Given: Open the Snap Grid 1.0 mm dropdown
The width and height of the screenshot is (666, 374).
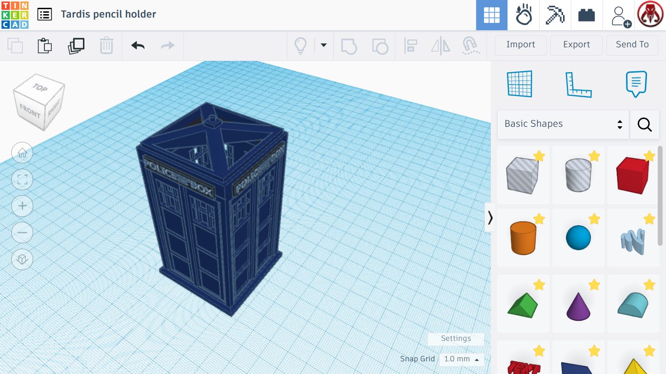Looking at the screenshot, I should [x=461, y=359].
